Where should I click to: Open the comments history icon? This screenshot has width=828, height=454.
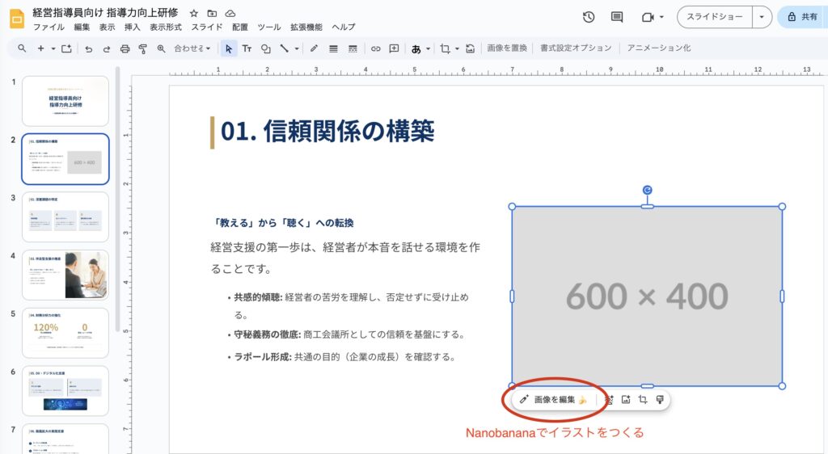click(x=617, y=17)
